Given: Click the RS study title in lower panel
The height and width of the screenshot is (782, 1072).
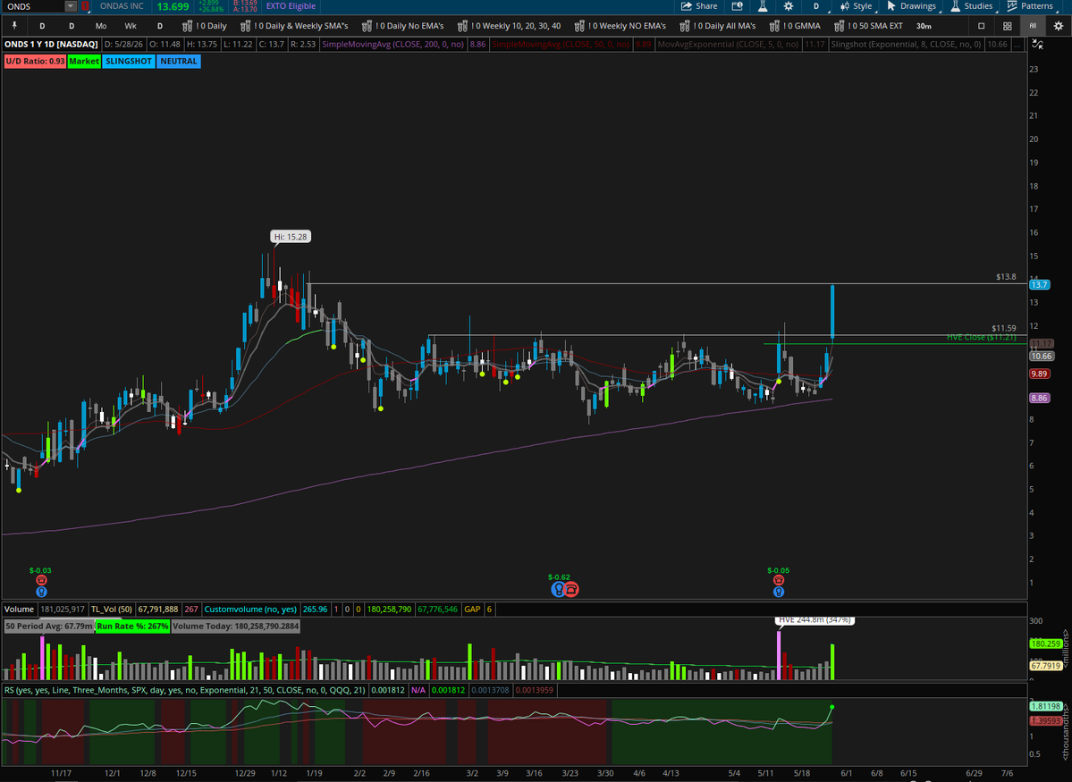Looking at the screenshot, I should pos(184,691).
